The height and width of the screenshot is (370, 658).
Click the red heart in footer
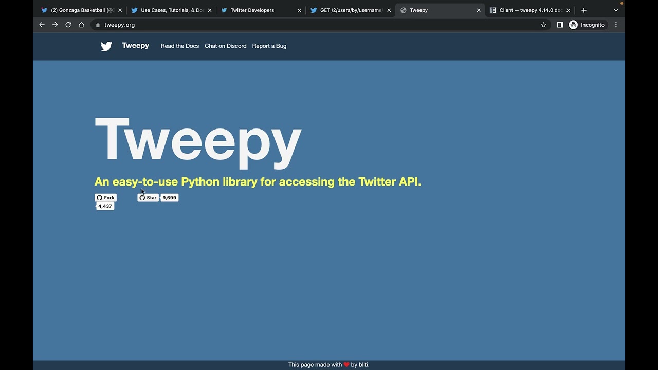[x=346, y=365]
